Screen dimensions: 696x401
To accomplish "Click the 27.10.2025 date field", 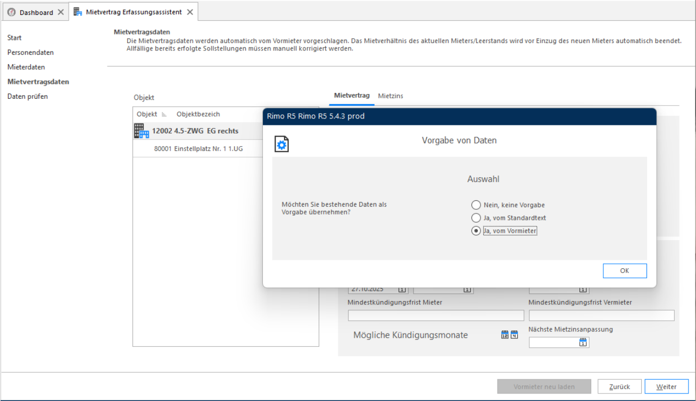I will click(372, 289).
